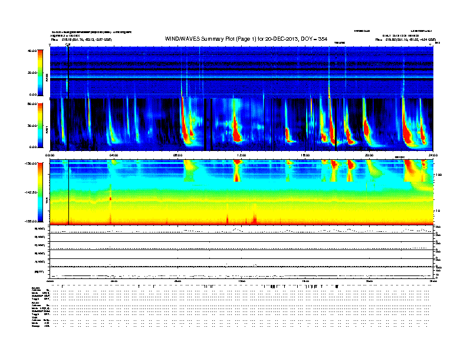
Task: Select the 20.00 tick on RAD2 color scale
Action: [x=32, y=73]
